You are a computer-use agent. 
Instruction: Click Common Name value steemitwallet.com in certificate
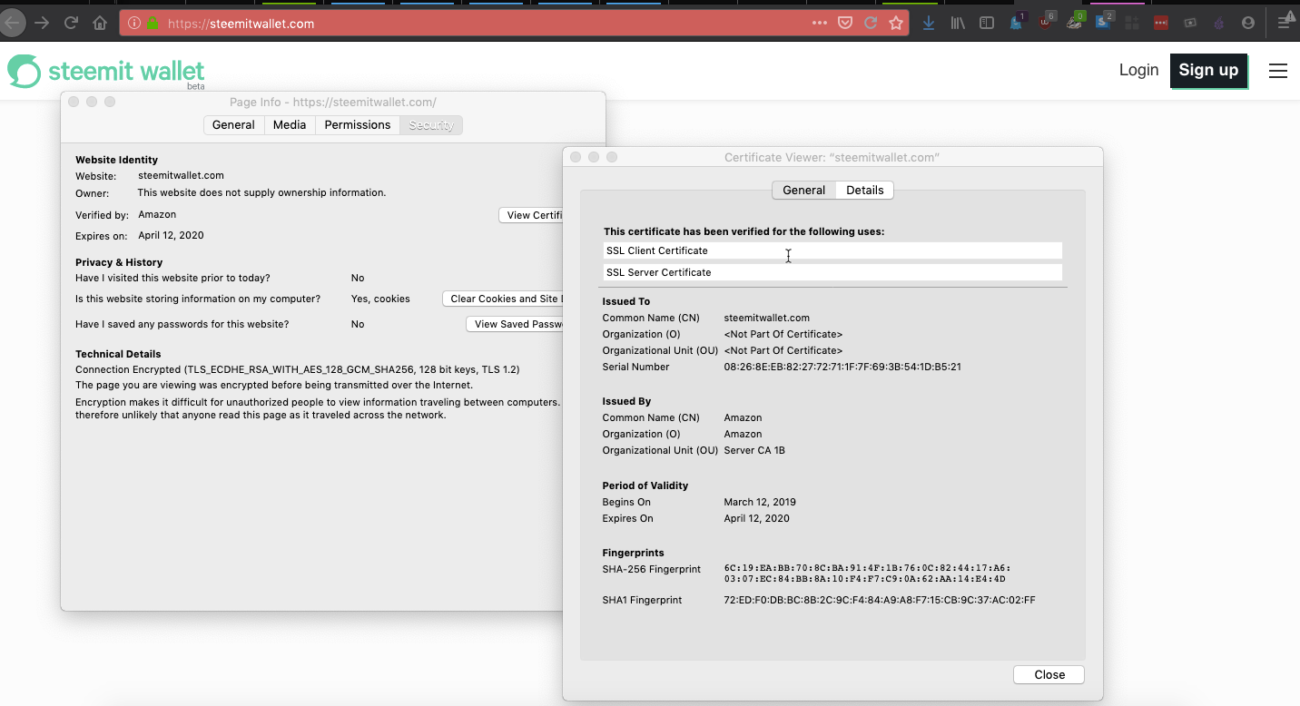point(766,319)
